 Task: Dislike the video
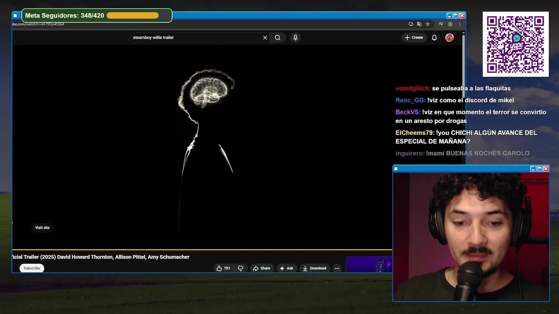240,268
